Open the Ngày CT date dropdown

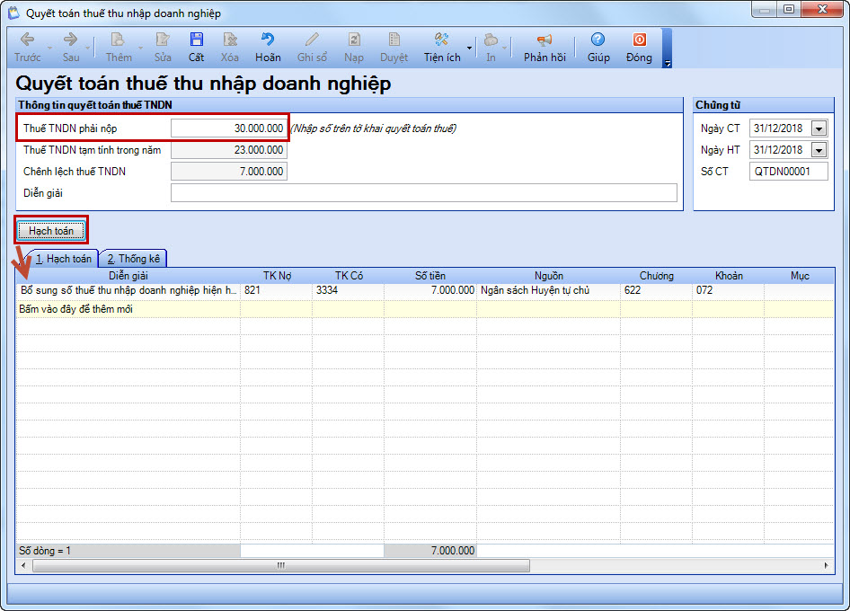(x=819, y=128)
